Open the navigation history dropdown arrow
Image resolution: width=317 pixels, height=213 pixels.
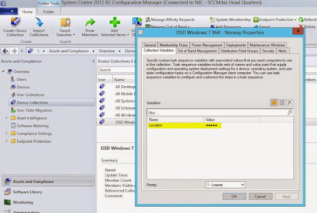click(22, 51)
